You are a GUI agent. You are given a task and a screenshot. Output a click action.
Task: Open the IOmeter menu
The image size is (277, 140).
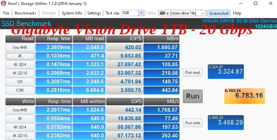49,13
